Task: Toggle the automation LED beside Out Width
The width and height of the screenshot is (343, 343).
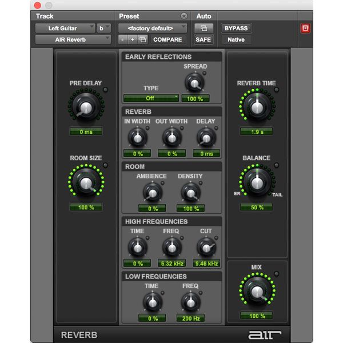Action: 182,128
